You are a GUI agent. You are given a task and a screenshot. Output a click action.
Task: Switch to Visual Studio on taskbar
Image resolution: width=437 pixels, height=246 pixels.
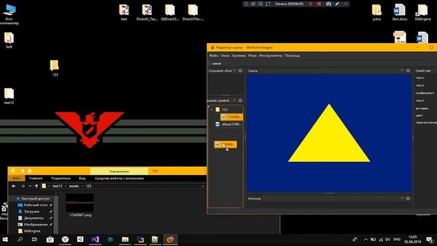(x=95, y=239)
